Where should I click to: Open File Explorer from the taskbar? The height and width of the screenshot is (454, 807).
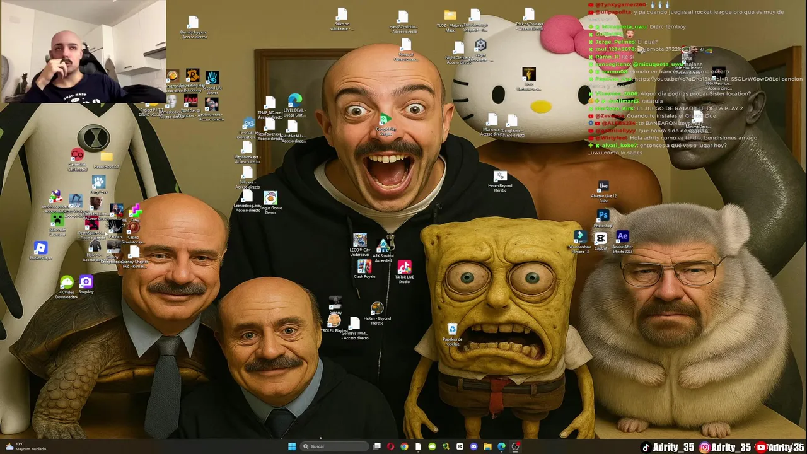[487, 446]
